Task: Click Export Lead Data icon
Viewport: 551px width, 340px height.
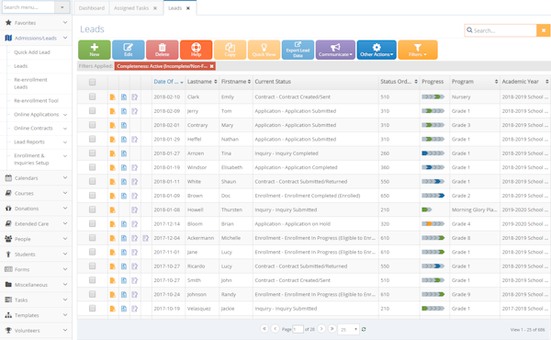Action: click(298, 50)
